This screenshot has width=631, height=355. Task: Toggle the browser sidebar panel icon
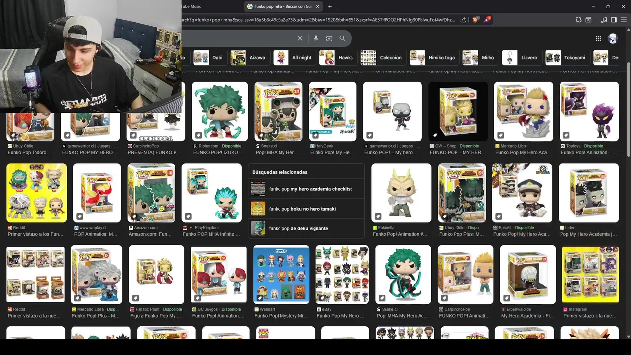pos(614,20)
